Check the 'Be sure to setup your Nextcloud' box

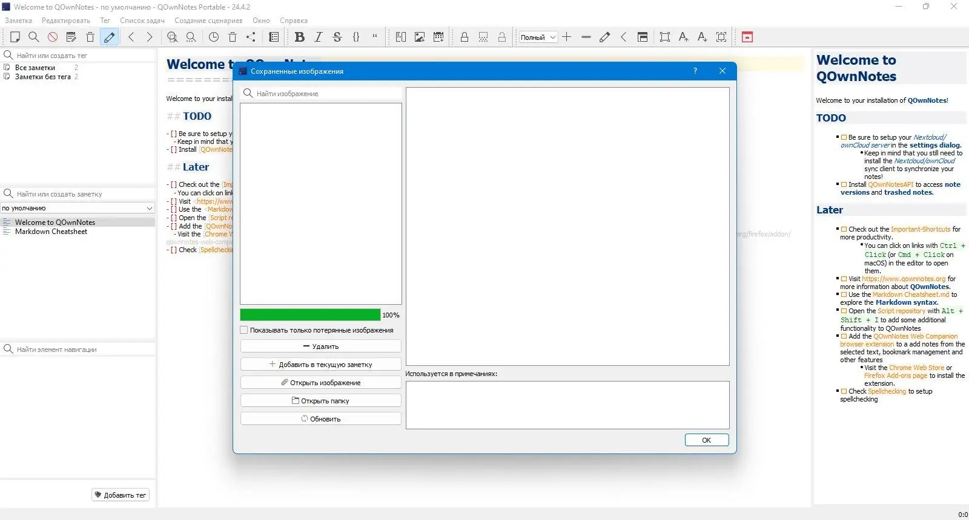844,137
